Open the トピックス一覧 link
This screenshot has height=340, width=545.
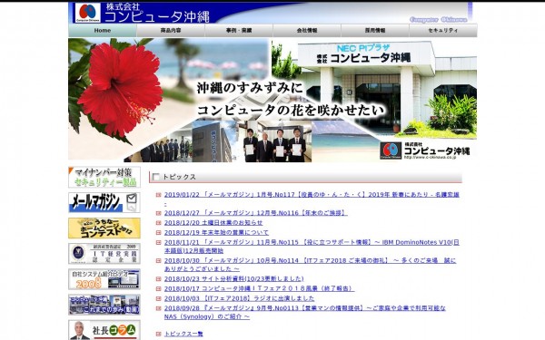(x=183, y=334)
